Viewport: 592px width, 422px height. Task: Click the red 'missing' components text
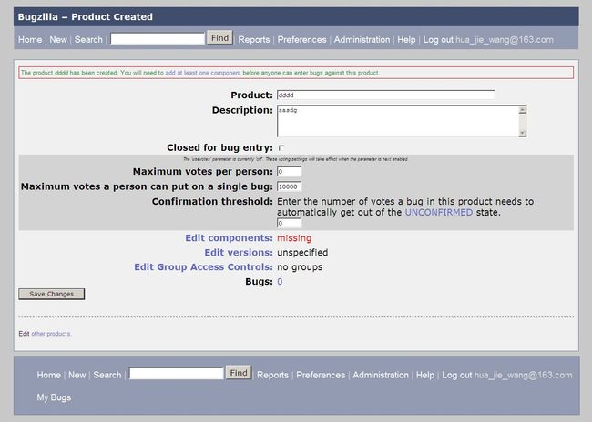[x=294, y=238]
